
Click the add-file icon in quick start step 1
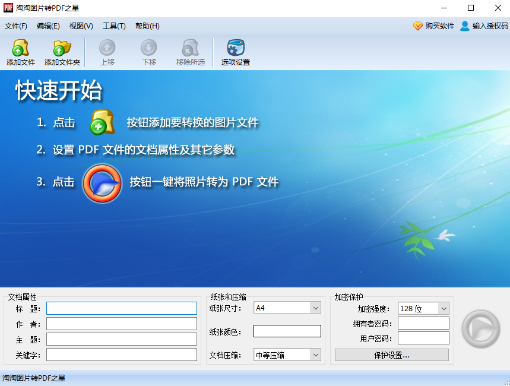(x=102, y=122)
